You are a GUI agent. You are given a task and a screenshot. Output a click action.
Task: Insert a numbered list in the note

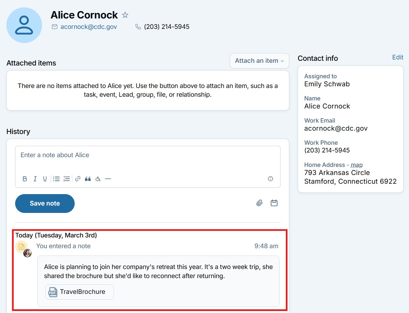point(67,179)
